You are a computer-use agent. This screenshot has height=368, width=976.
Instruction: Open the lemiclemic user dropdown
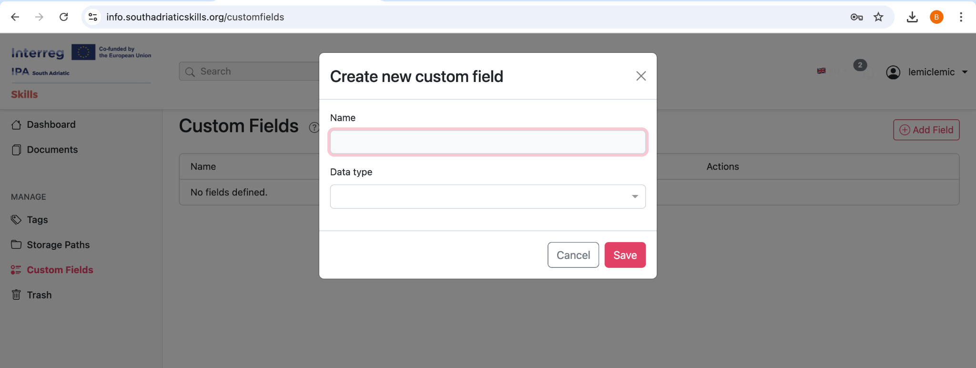point(927,72)
